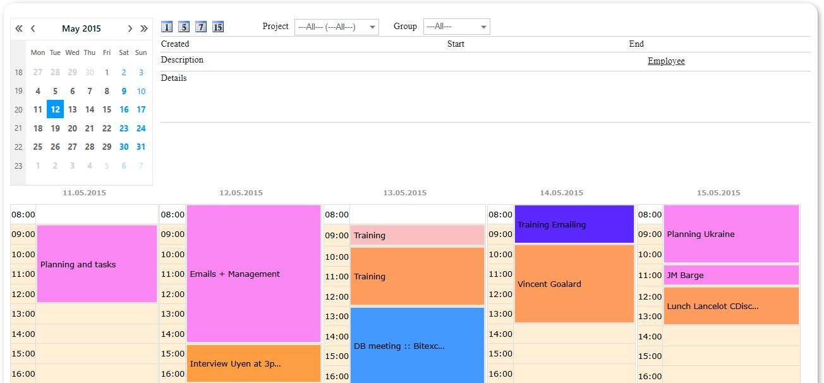The width and height of the screenshot is (824, 383).
Task: Open the Lunch Lancelot CDisc... event
Action: [731, 306]
